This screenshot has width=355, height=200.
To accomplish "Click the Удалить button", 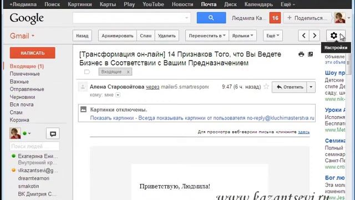I will [x=166, y=36].
